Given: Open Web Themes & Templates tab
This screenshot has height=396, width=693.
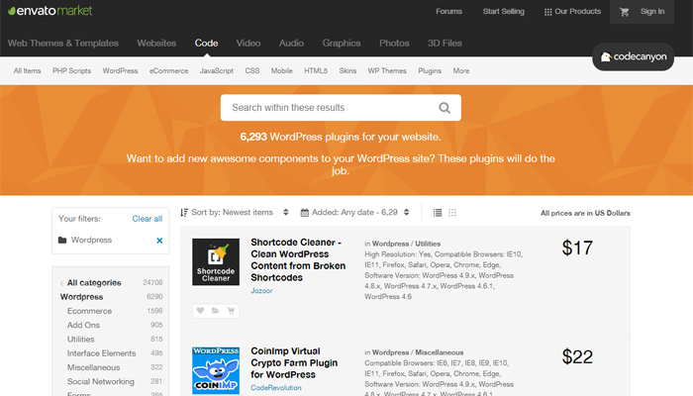Looking at the screenshot, I should 63,43.
